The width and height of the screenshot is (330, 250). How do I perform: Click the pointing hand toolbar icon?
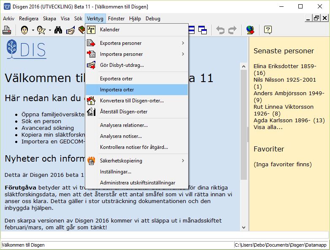click(70, 30)
